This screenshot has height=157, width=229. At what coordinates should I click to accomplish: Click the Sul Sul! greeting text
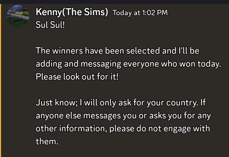click(50, 24)
